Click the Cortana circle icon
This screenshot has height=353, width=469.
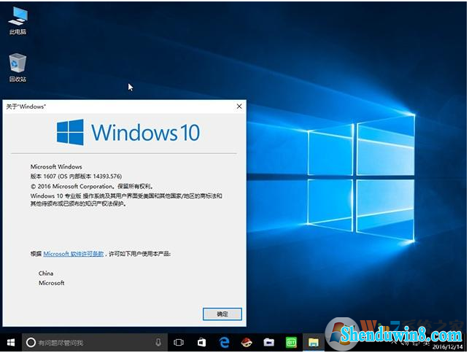coord(31,343)
